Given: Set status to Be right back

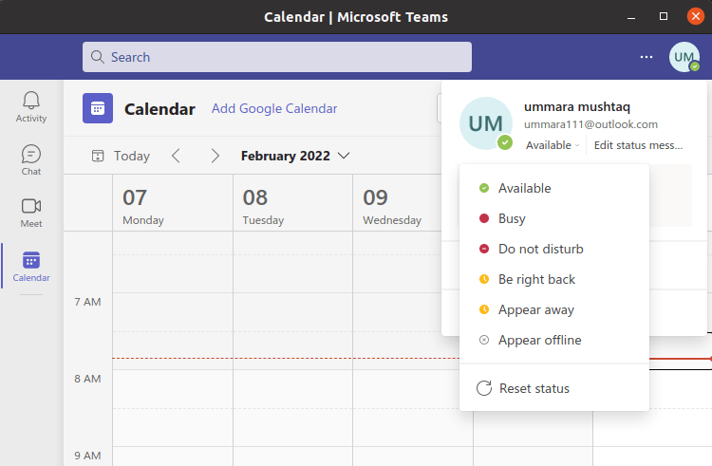Looking at the screenshot, I should click(x=554, y=280).
